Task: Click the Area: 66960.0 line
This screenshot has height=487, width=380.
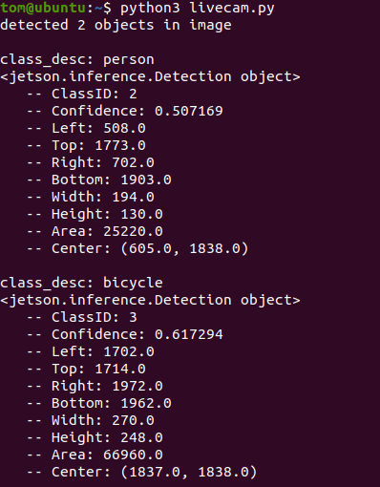Action: click(x=95, y=455)
